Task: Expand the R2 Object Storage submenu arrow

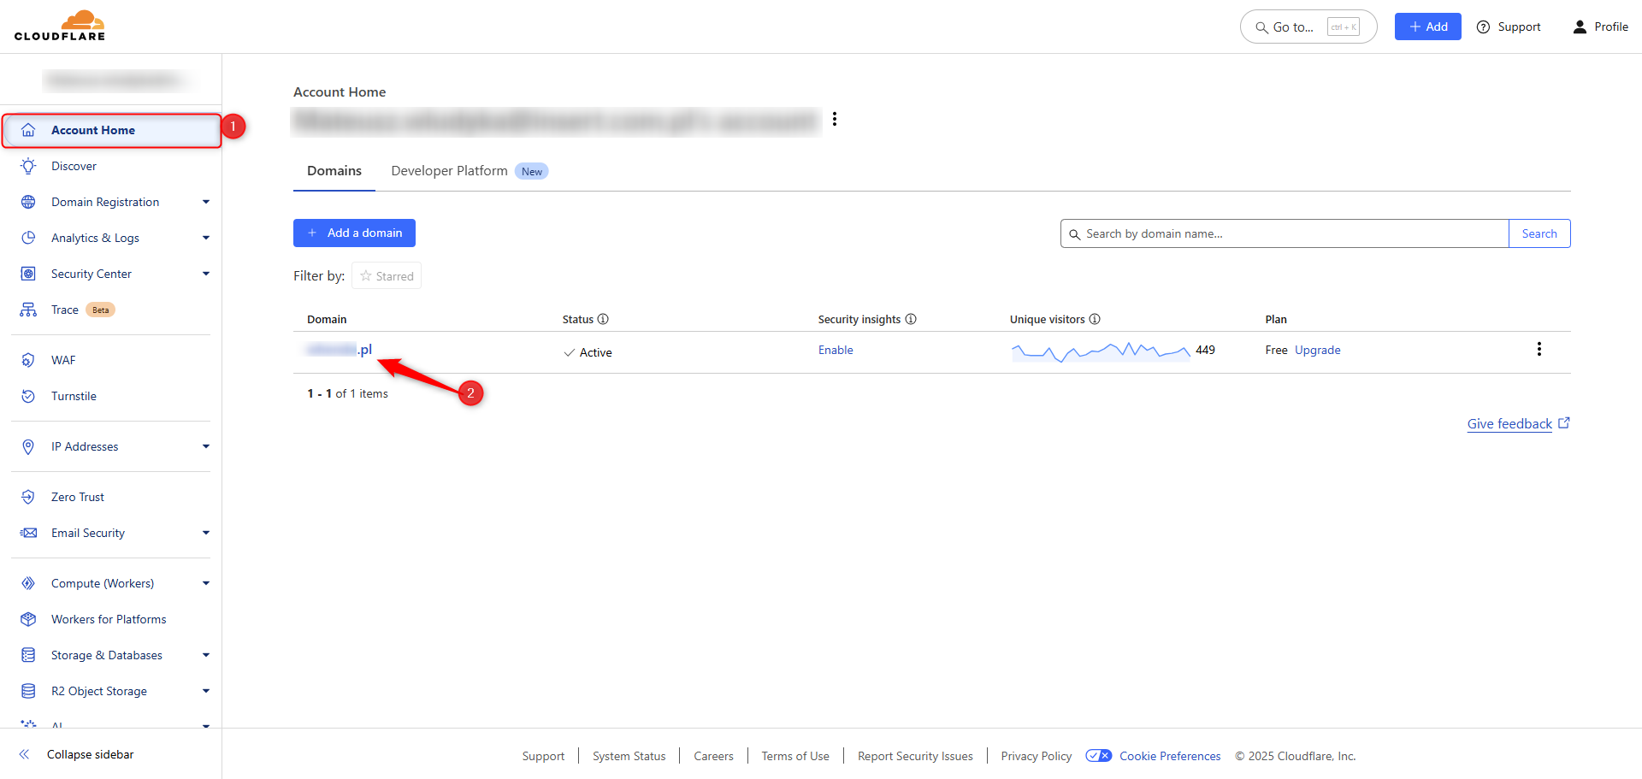Action: pos(206,691)
